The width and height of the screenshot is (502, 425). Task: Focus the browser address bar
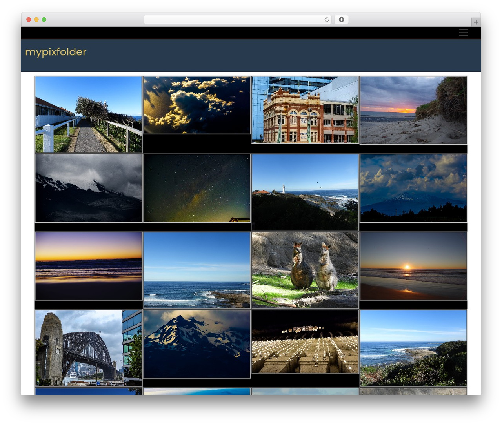tap(237, 20)
